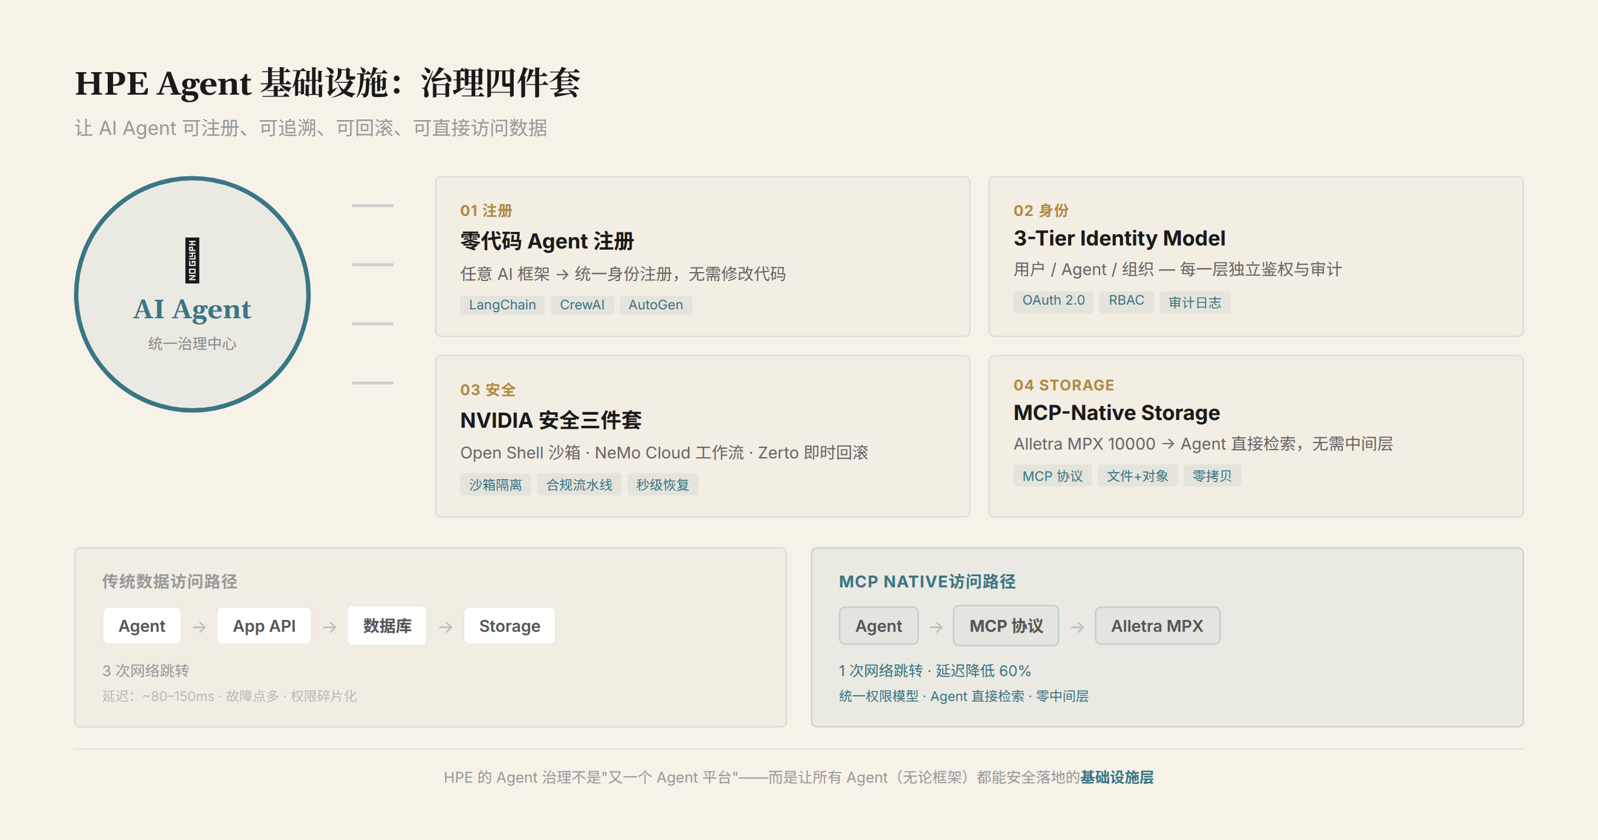This screenshot has height=840, width=1598.
Task: Click the "传统数据访问路径" heading
Action: tap(170, 581)
